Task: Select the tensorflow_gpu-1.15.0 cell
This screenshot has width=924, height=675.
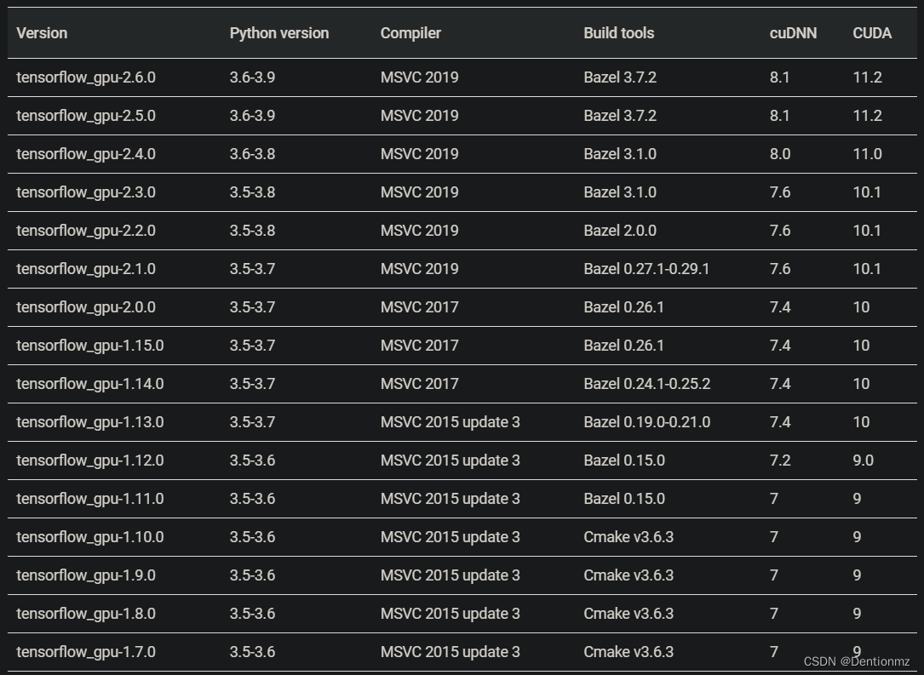Action: click(90, 346)
